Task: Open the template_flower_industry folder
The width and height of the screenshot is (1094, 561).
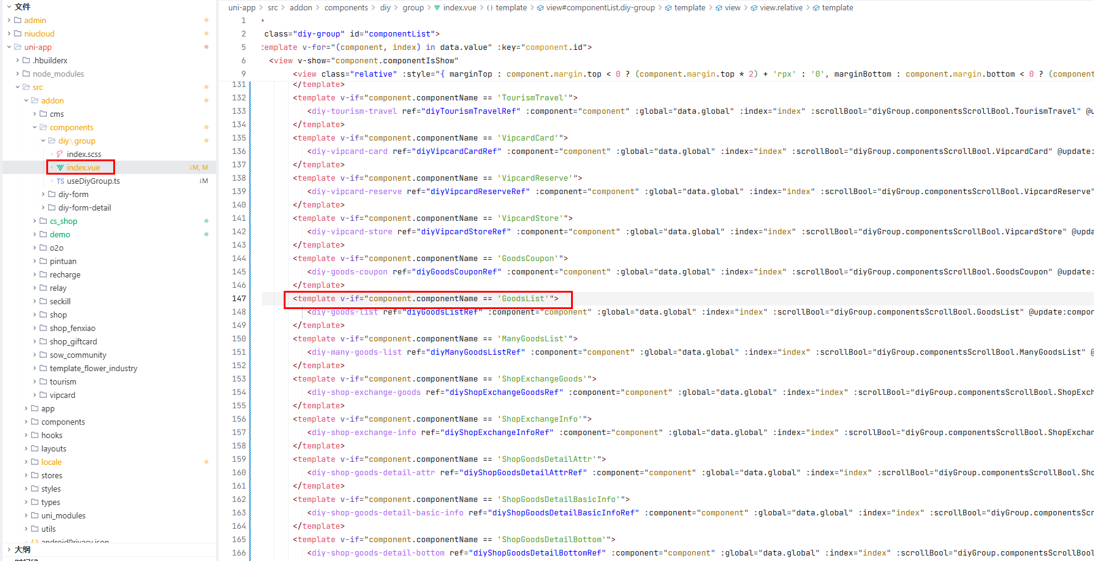Action: tap(93, 369)
